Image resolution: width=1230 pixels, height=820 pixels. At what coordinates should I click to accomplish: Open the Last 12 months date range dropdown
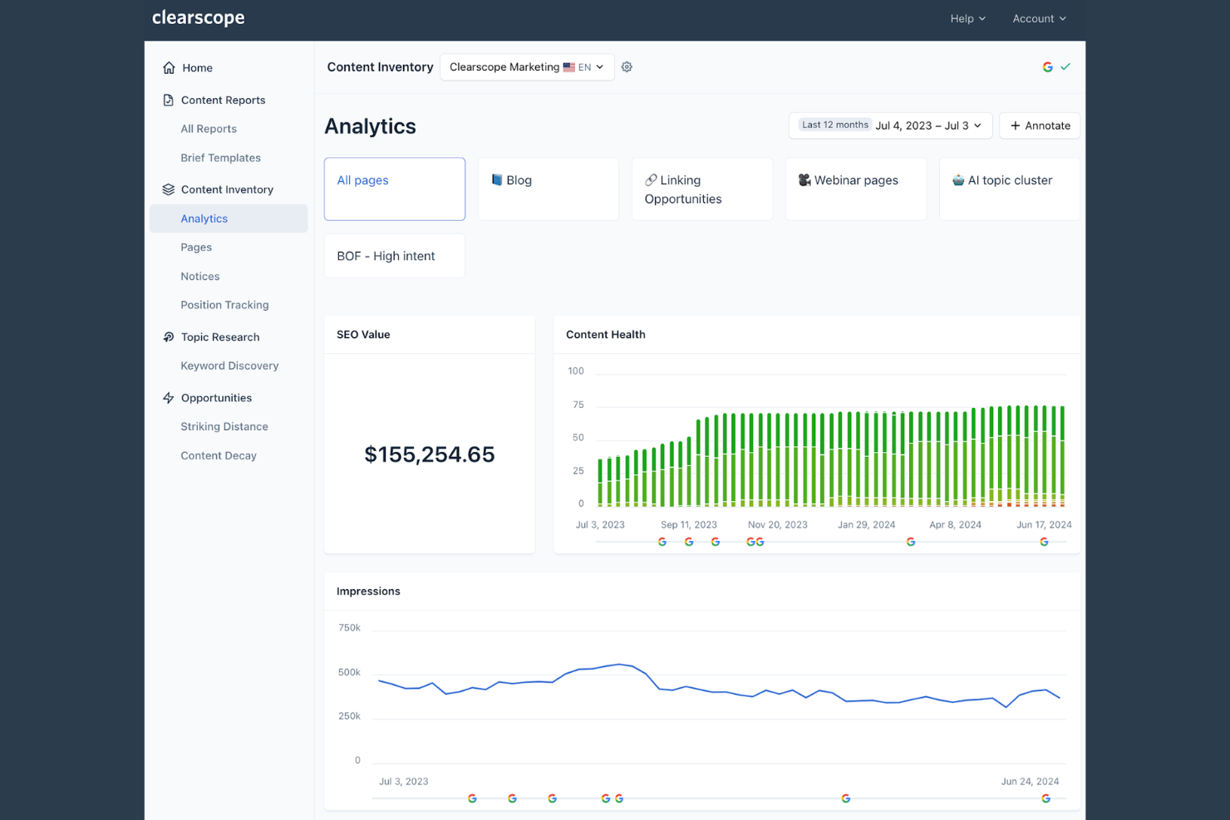point(889,125)
